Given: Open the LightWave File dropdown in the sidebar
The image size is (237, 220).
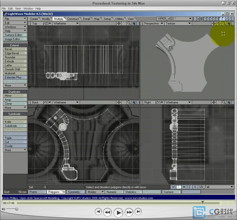Looking at the screenshot, I should (15, 19).
